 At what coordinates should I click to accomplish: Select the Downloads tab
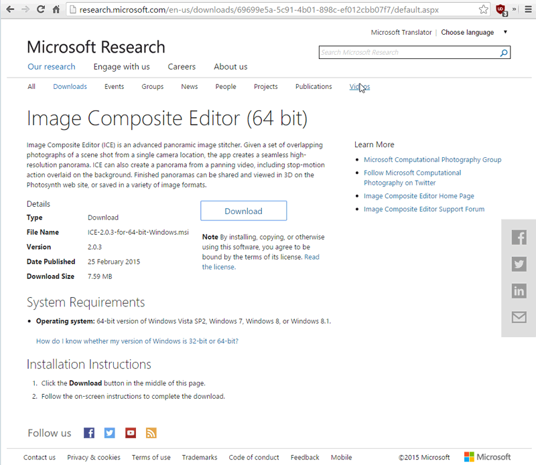pos(70,87)
